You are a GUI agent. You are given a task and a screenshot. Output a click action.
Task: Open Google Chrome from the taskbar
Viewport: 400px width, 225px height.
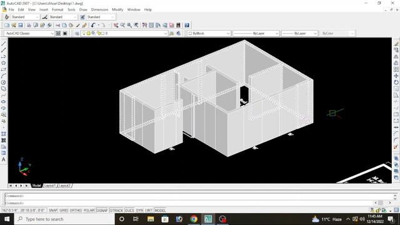pos(194,219)
